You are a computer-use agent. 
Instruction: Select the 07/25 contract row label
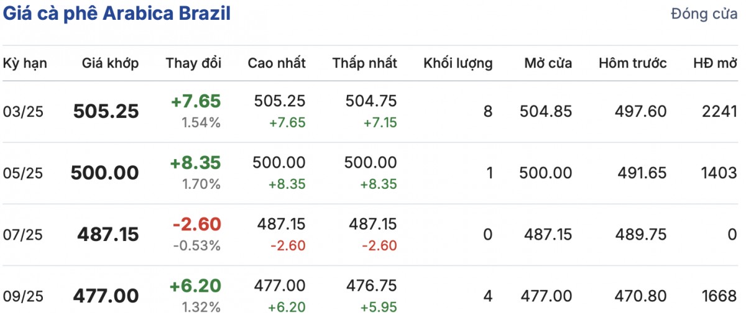pyautogui.click(x=23, y=235)
